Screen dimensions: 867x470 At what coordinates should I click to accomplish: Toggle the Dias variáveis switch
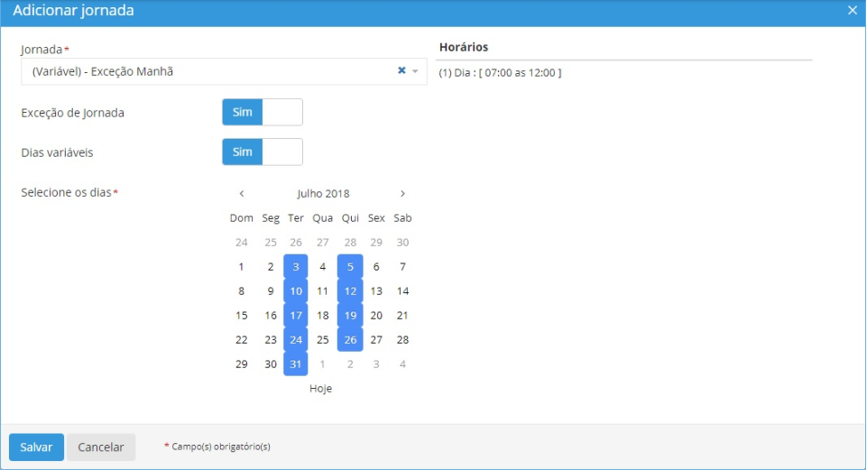262,152
